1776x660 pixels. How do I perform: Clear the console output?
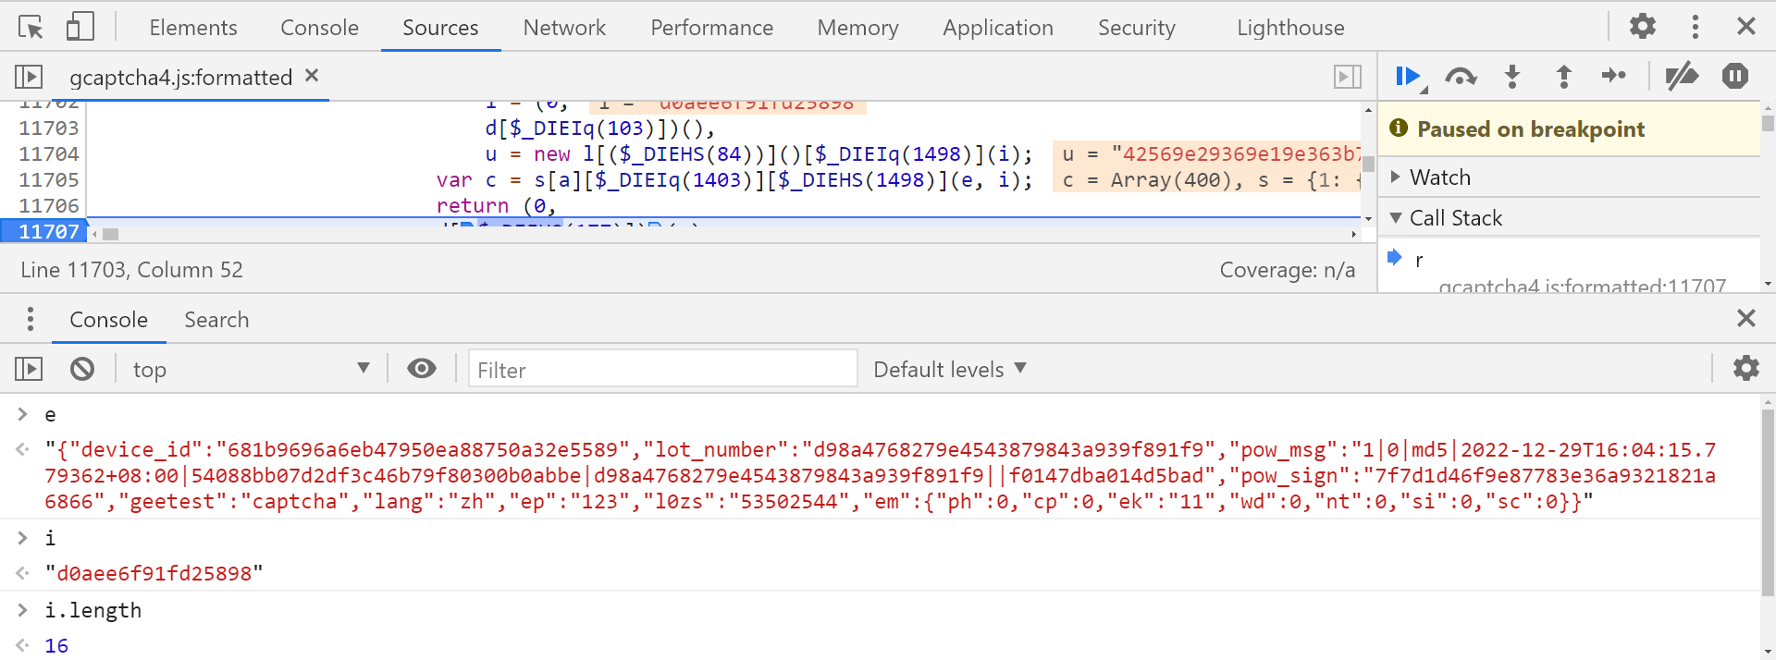pos(82,369)
